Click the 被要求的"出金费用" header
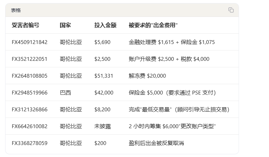This screenshot has width=269, height=157. pyautogui.click(x=153, y=25)
